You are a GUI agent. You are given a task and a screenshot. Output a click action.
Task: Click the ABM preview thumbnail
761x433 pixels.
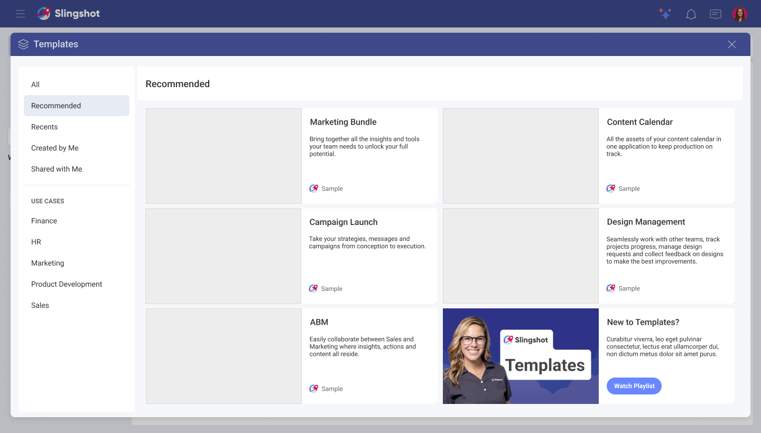(224, 356)
